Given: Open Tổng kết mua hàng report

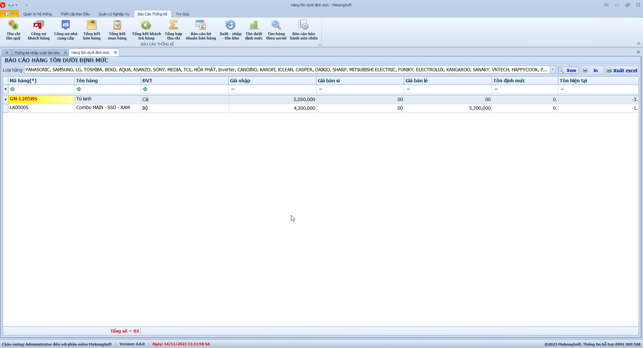Looking at the screenshot, I should click(x=117, y=30).
